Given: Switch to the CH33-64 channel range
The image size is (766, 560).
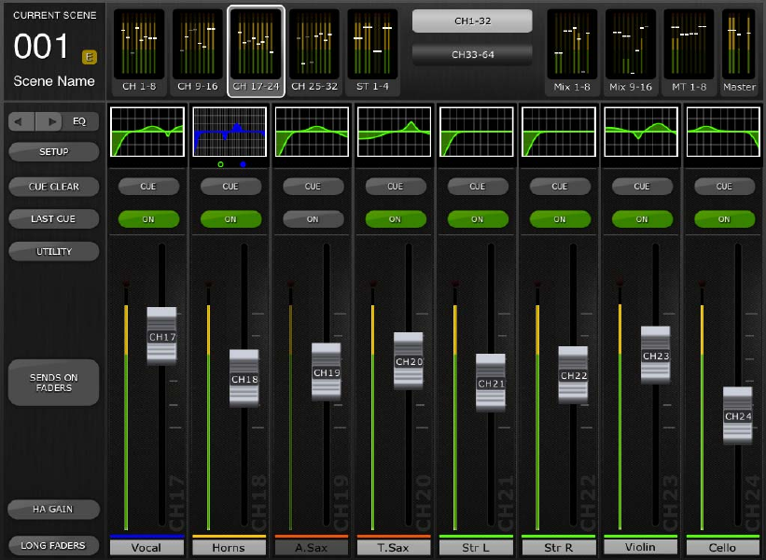Looking at the screenshot, I should click(472, 55).
